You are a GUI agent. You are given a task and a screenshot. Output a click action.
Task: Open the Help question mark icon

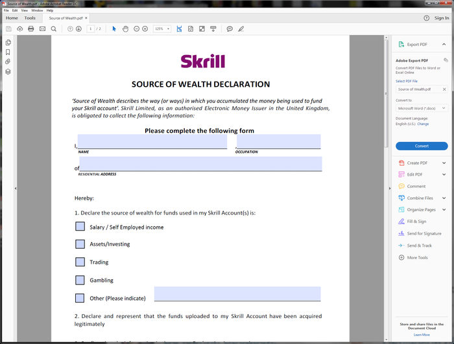427,18
